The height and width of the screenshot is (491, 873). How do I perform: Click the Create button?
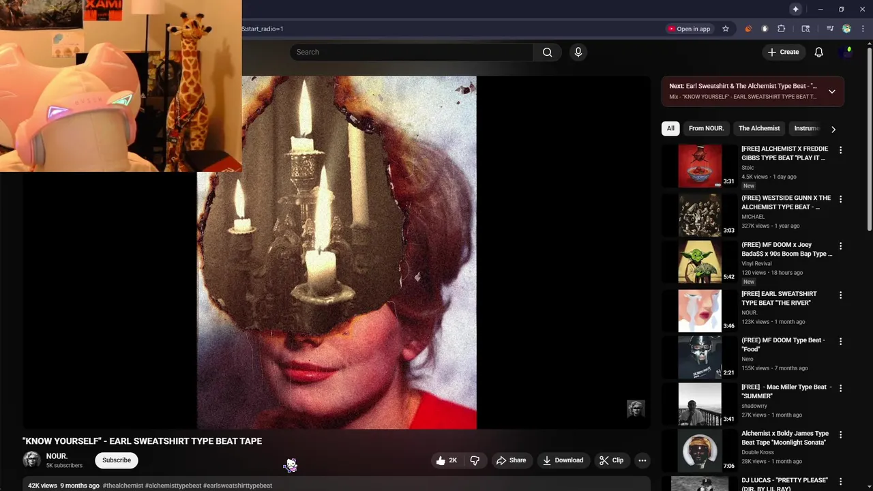tap(783, 52)
